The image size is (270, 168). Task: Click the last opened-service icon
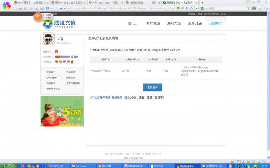point(72,62)
